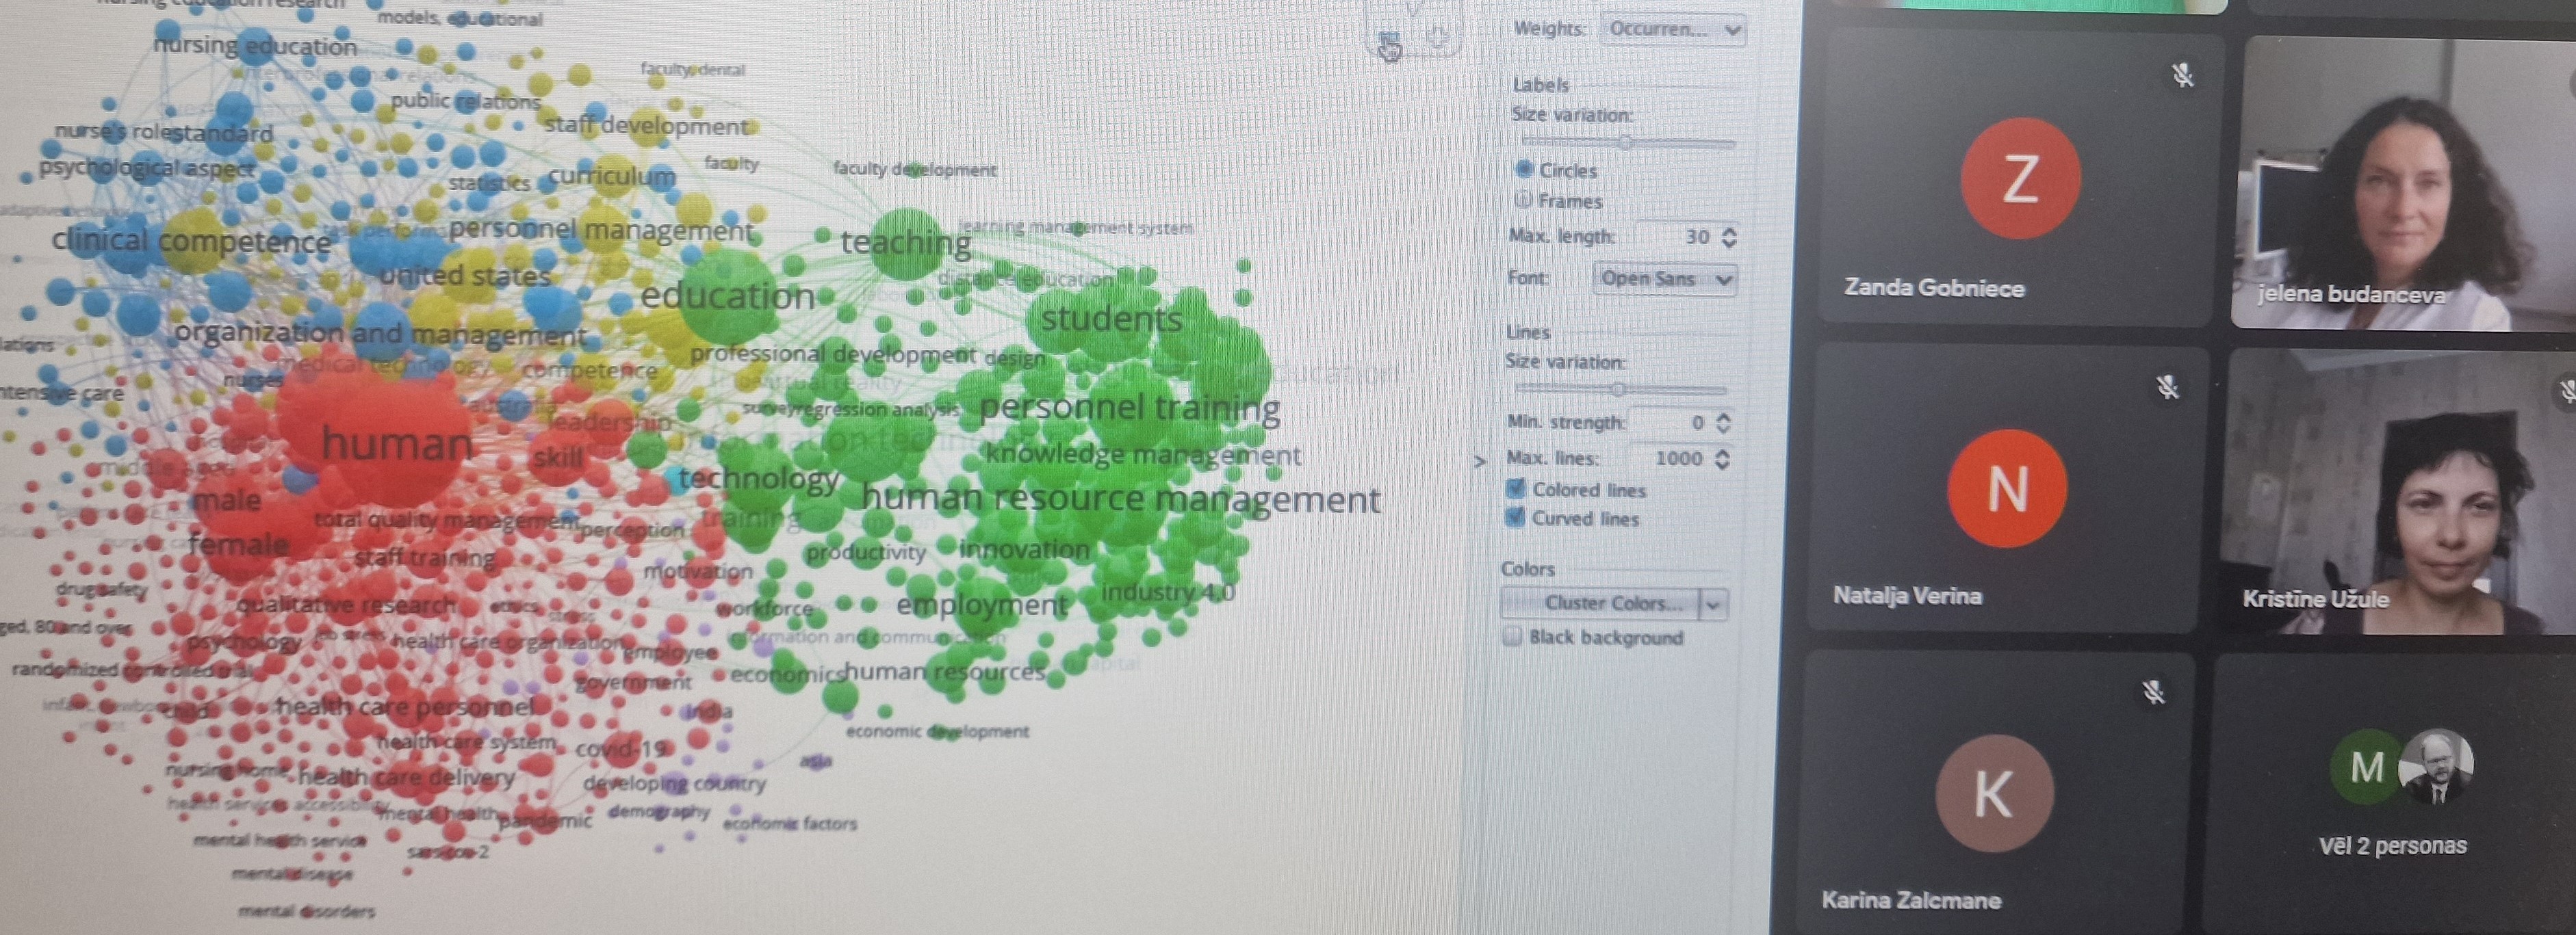Open the Open Sans font dropdown

click(1664, 278)
